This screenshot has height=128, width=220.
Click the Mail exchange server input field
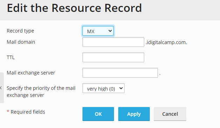pos(120,73)
